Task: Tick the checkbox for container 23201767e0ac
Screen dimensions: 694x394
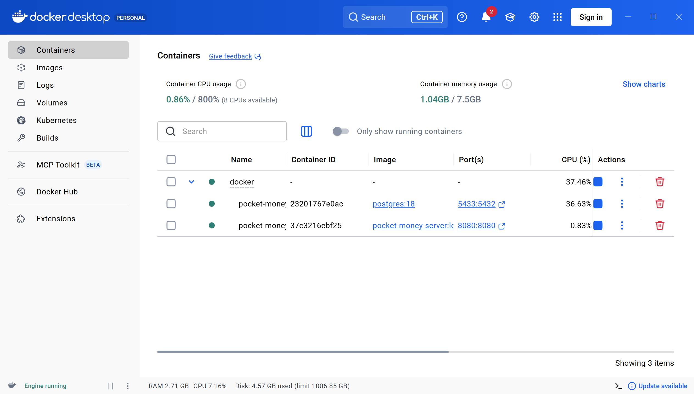Action: click(171, 204)
